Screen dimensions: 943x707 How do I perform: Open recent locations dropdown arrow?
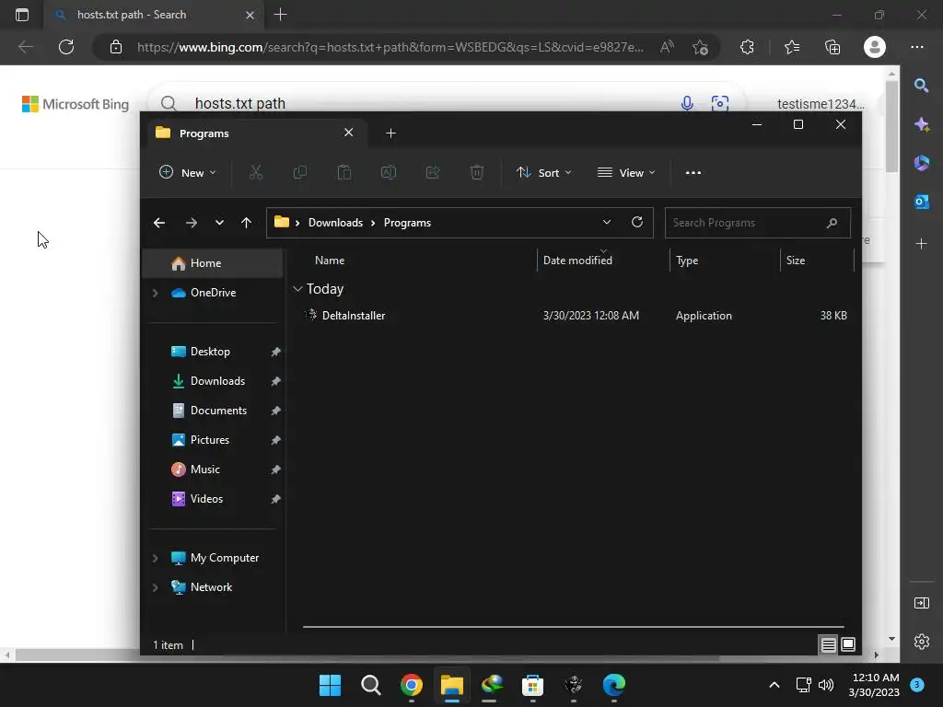(219, 223)
